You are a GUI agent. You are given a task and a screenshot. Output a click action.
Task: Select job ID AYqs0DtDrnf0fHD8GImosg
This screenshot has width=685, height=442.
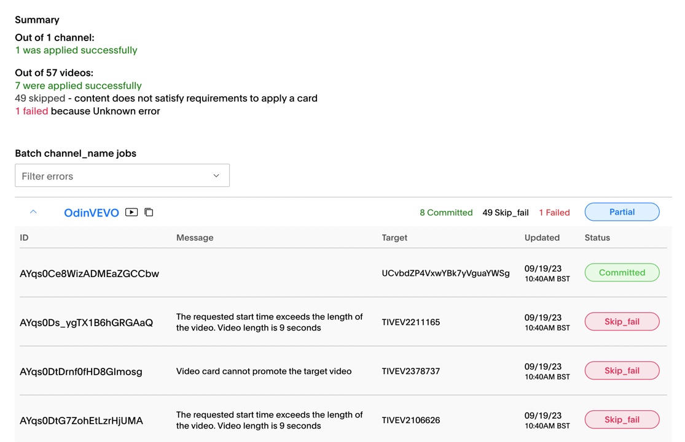point(81,372)
